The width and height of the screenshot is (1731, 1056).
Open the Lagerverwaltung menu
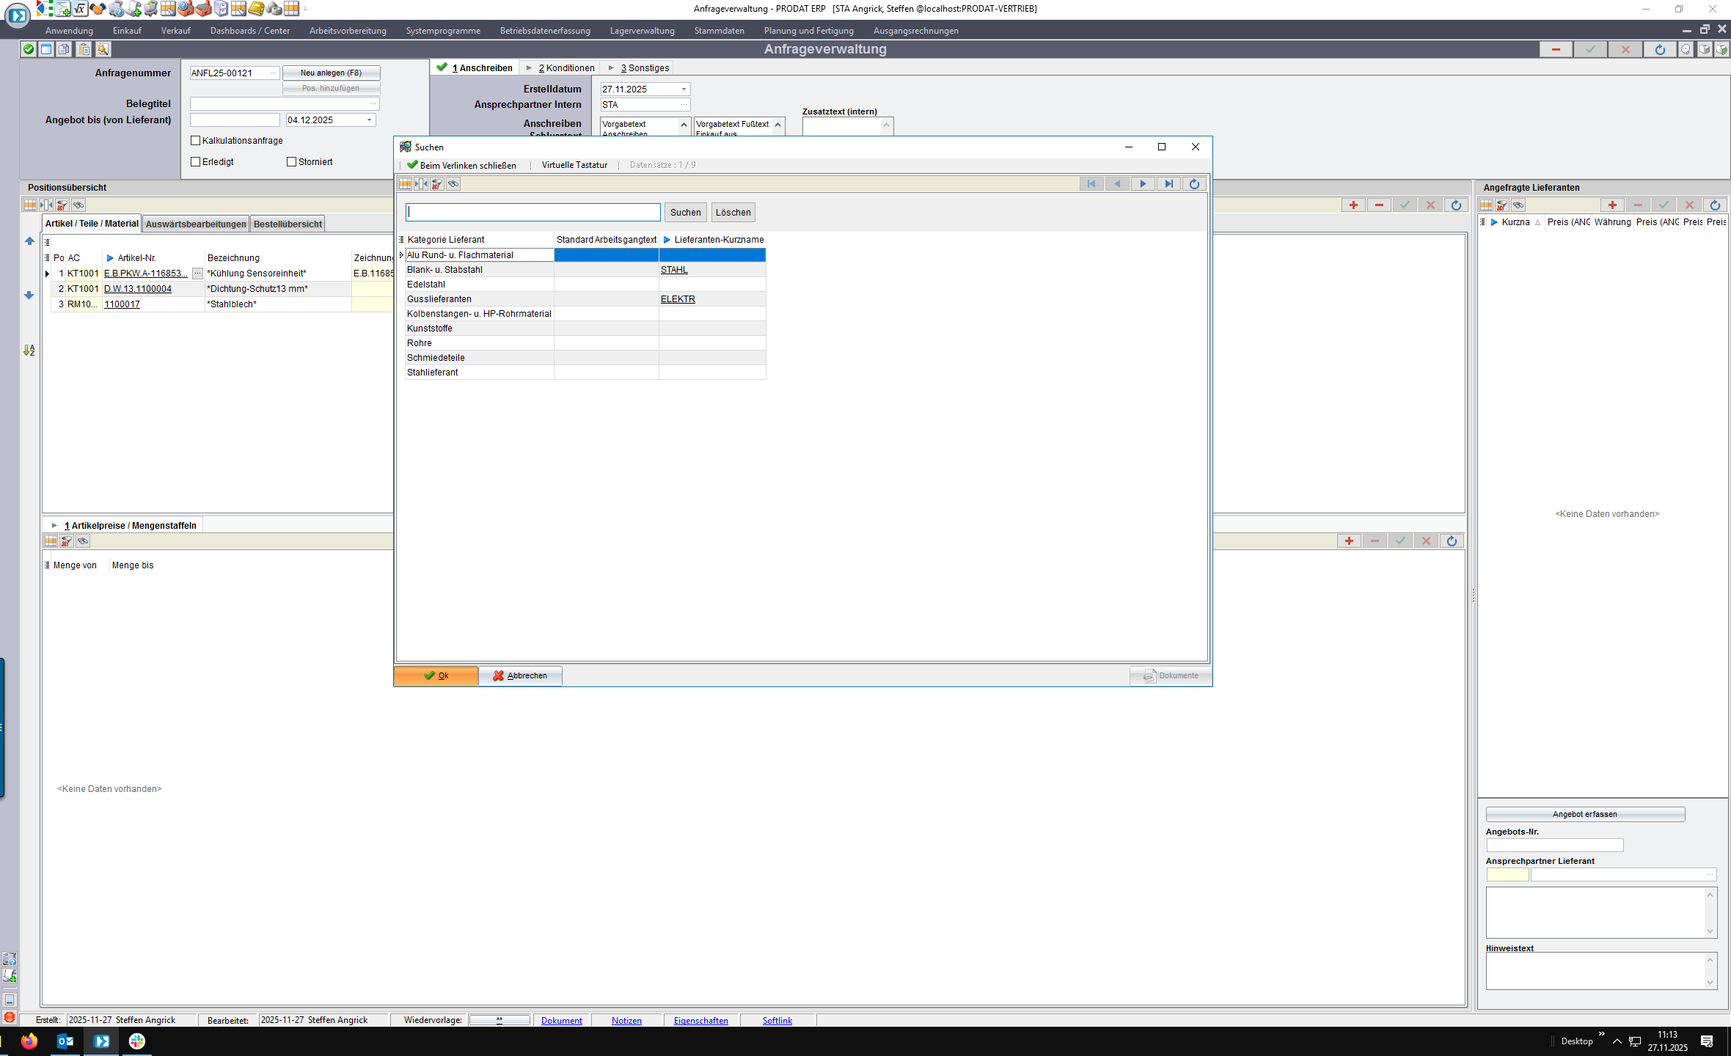coord(642,31)
